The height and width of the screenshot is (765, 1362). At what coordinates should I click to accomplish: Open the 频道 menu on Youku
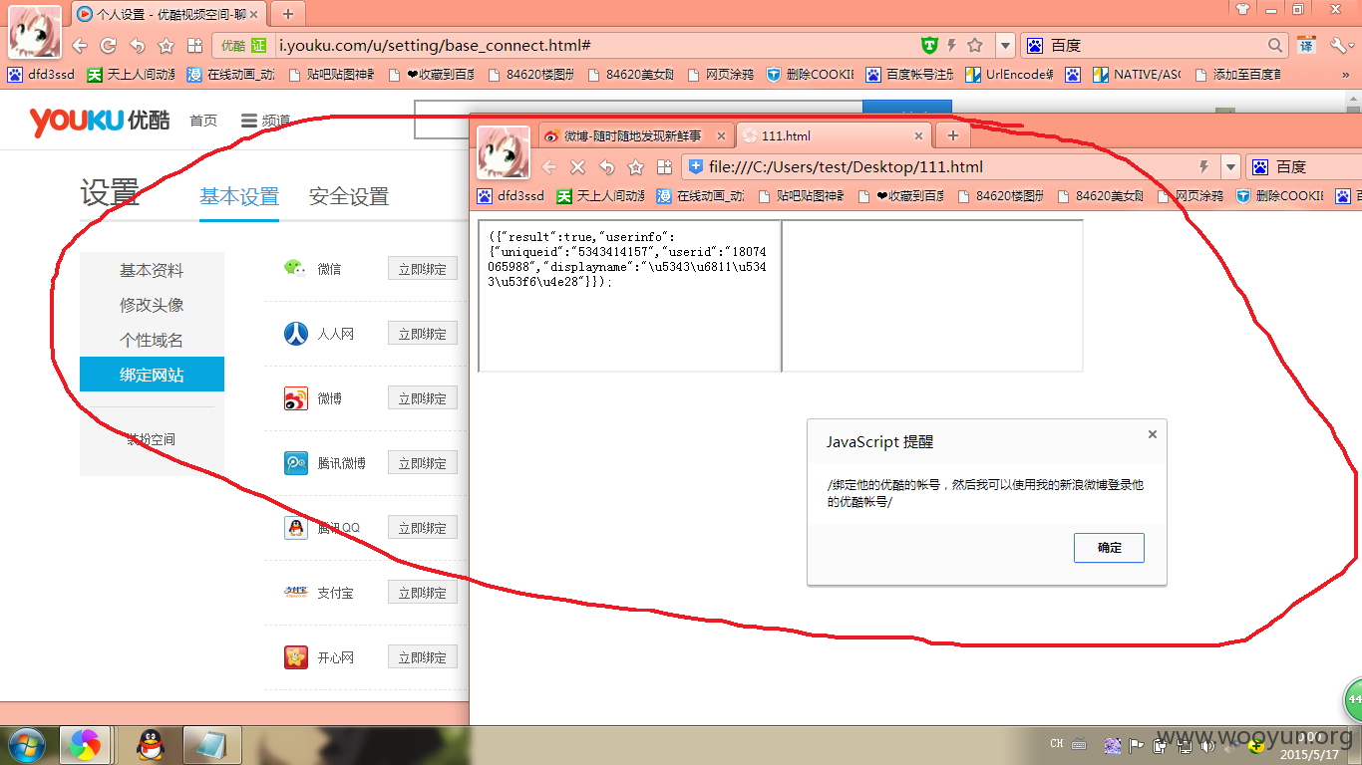click(266, 121)
